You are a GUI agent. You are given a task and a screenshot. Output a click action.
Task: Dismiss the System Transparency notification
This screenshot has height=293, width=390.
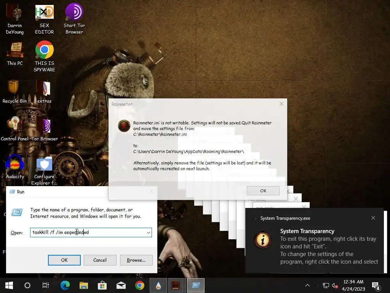click(x=373, y=218)
